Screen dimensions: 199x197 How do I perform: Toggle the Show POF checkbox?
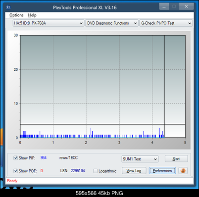(x=15, y=171)
